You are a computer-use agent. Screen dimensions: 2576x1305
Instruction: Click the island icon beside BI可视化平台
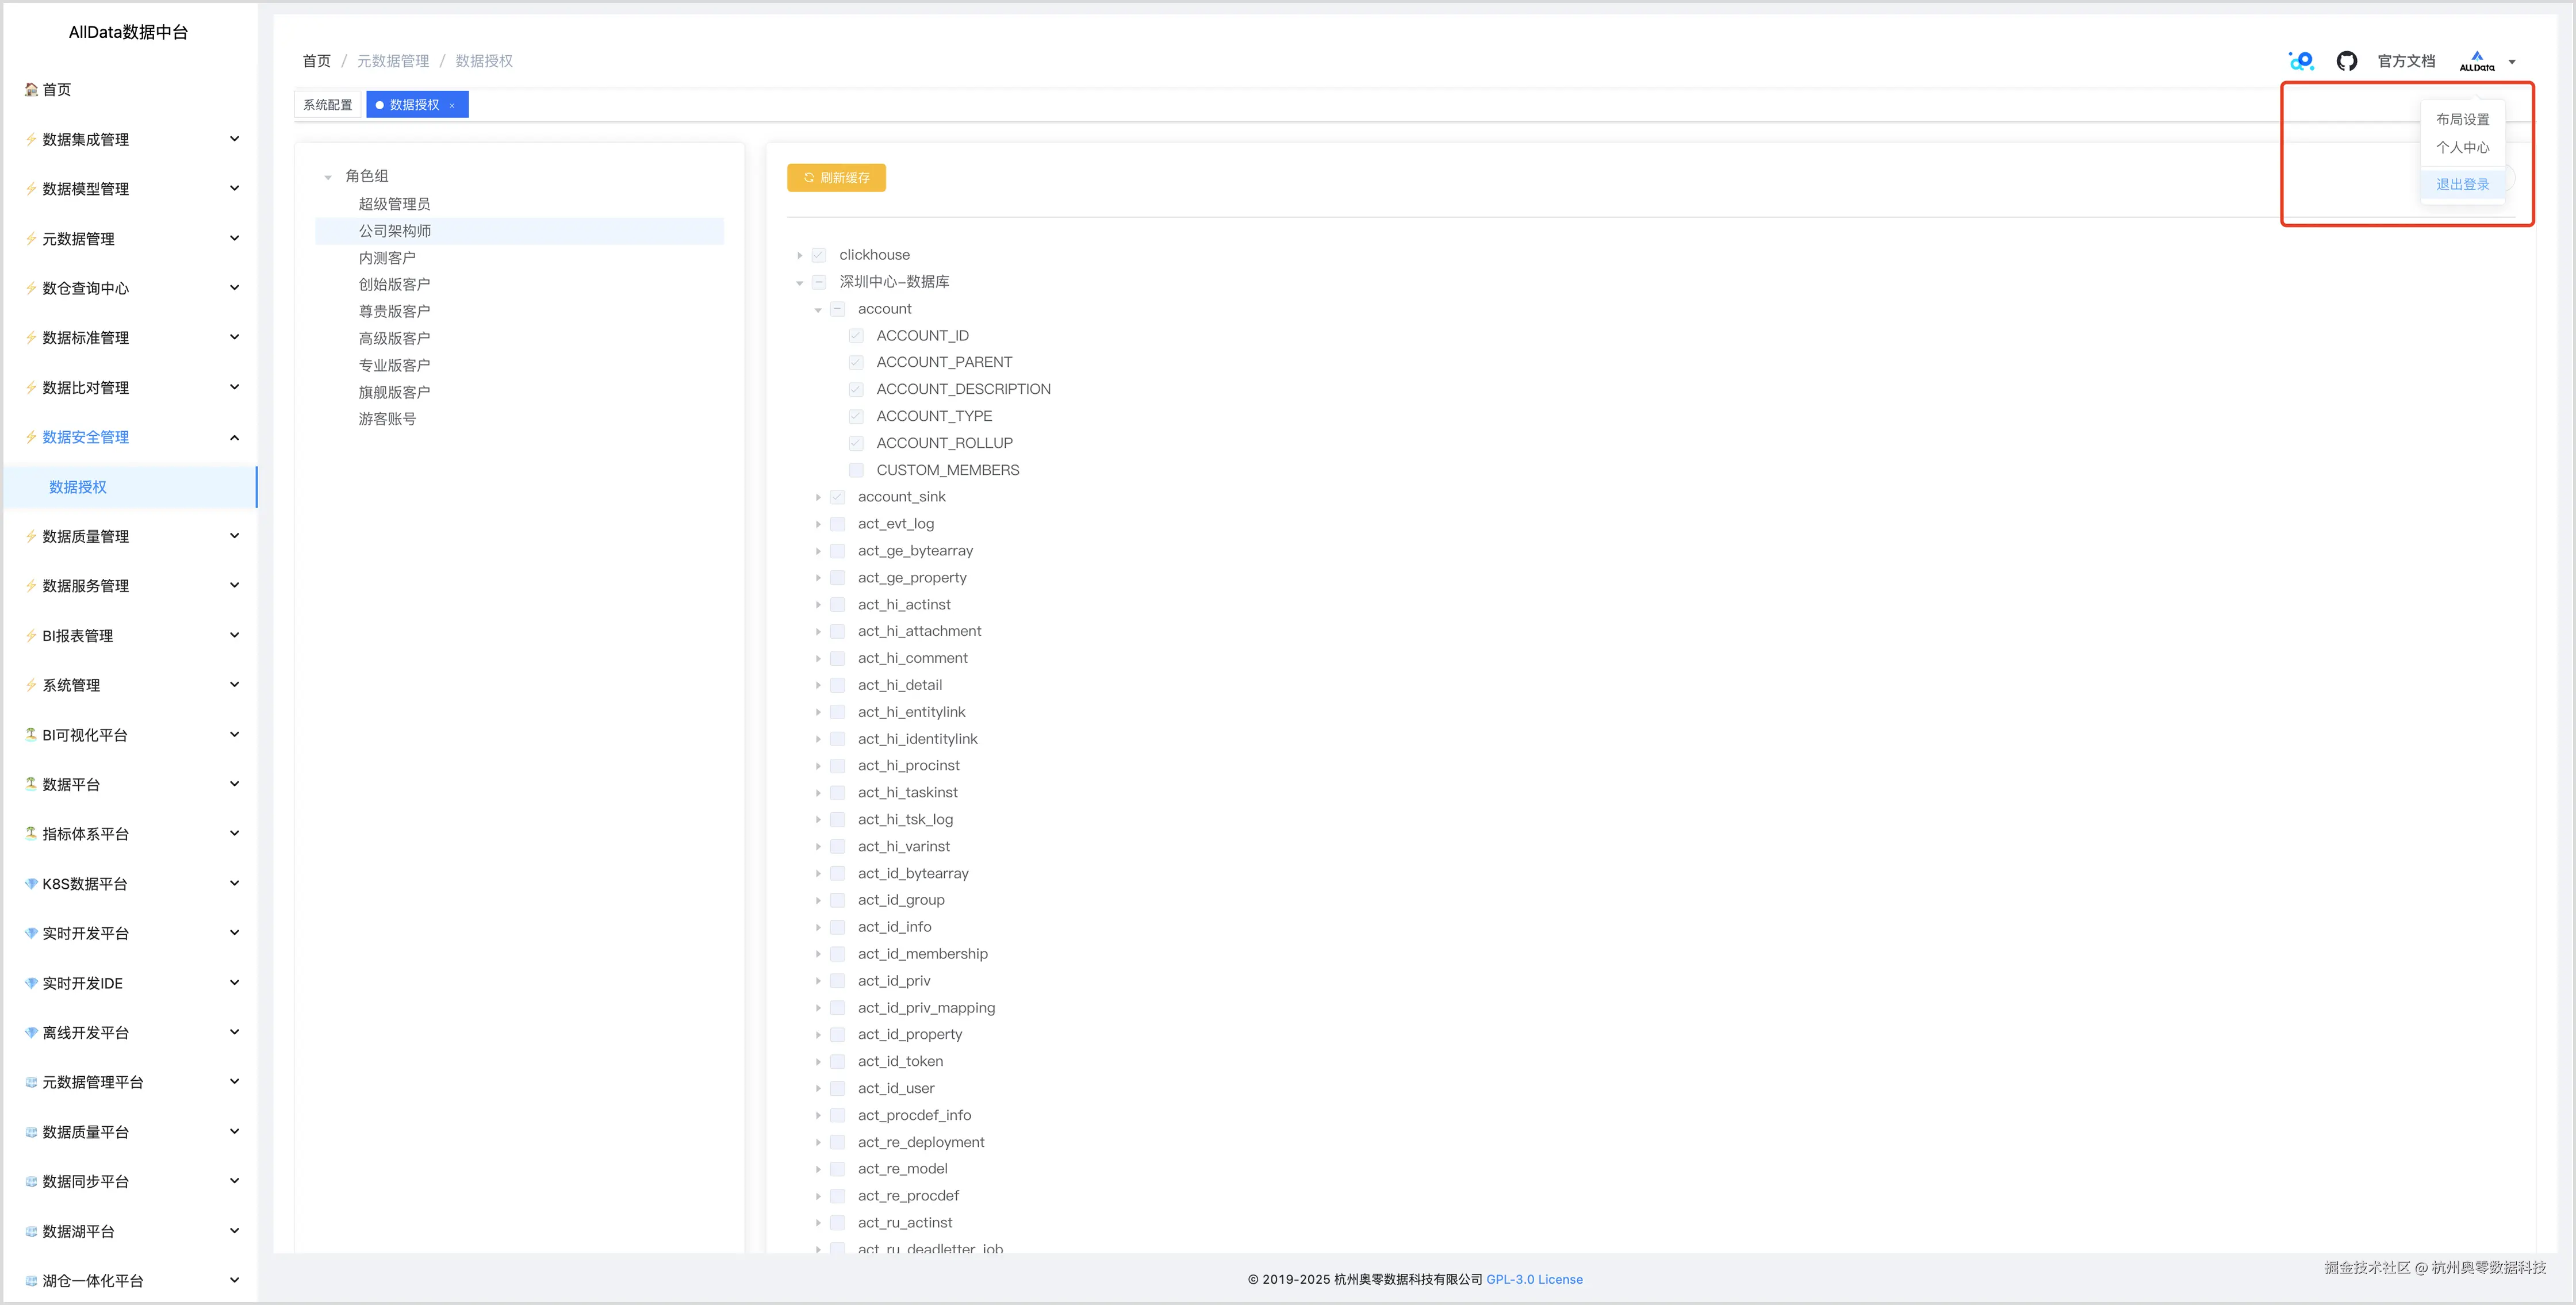[x=31, y=735]
